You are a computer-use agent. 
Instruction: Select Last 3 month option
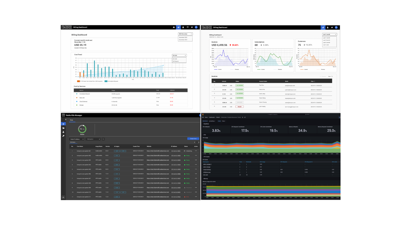pyautogui.click(x=326, y=40)
